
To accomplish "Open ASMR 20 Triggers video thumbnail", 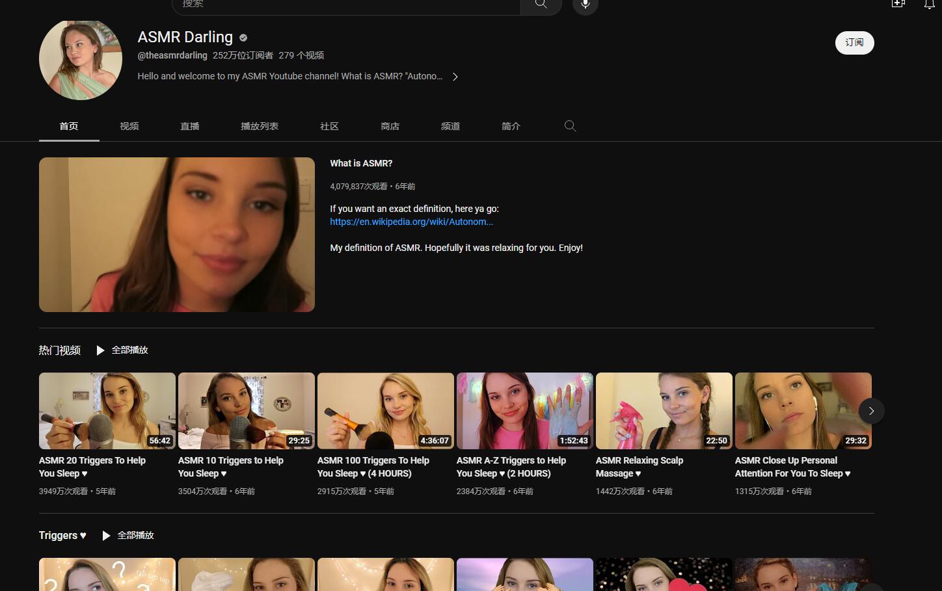I will [x=107, y=411].
